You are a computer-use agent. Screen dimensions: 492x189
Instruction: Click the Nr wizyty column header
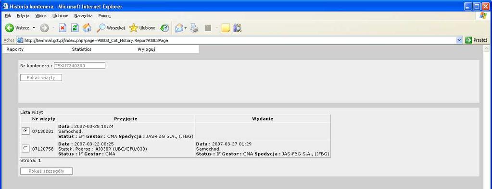44,119
